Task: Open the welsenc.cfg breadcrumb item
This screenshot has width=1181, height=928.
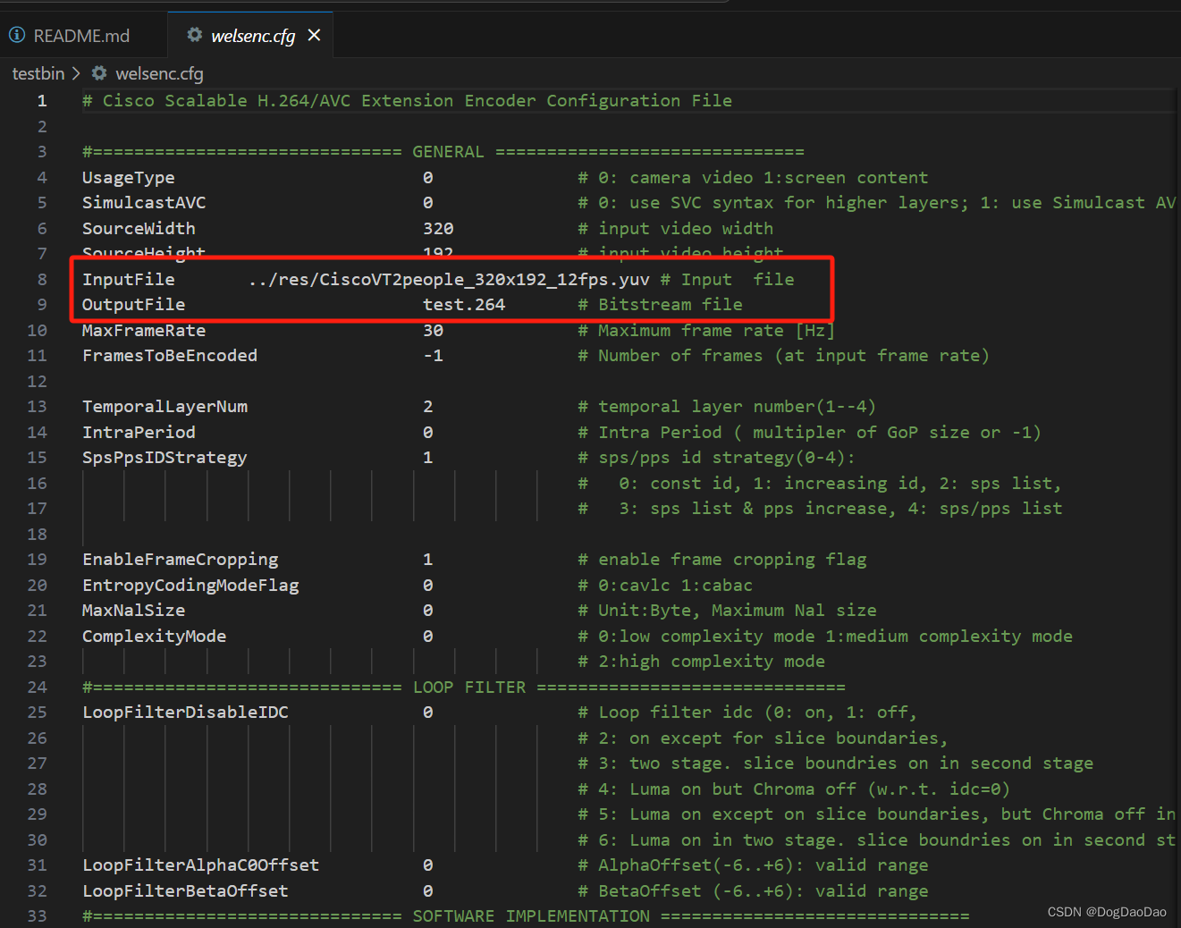Action: [159, 73]
